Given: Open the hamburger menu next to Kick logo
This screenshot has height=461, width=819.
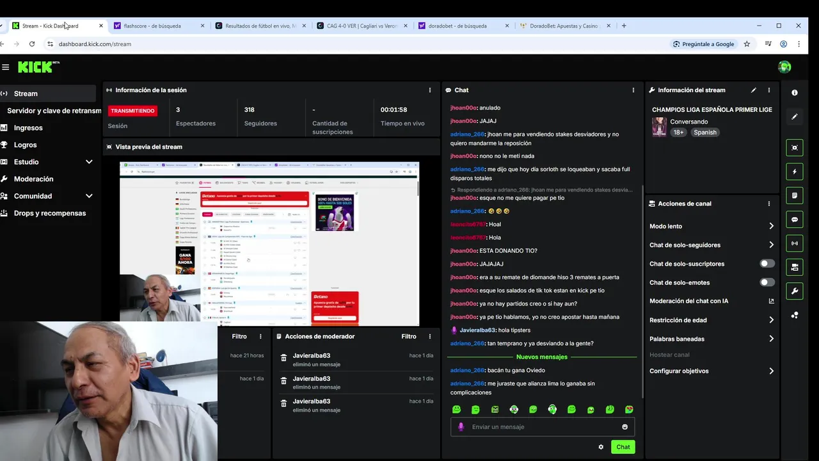Looking at the screenshot, I should 5,67.
